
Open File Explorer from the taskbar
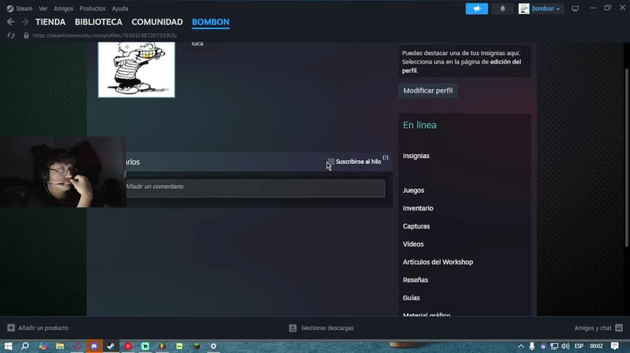60,346
